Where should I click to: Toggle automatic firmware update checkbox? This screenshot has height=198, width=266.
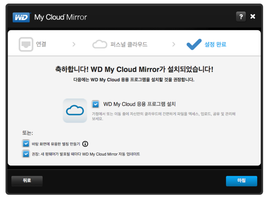click(x=26, y=154)
